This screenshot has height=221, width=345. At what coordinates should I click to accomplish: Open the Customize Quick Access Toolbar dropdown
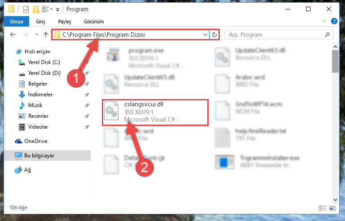coord(57,9)
